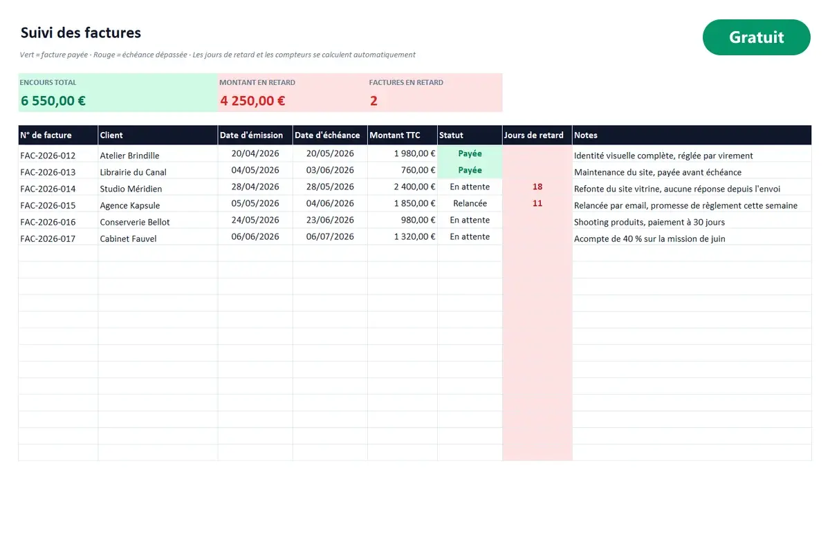Click due date 23/06/2026
This screenshot has height=553, width=830.
coord(330,221)
